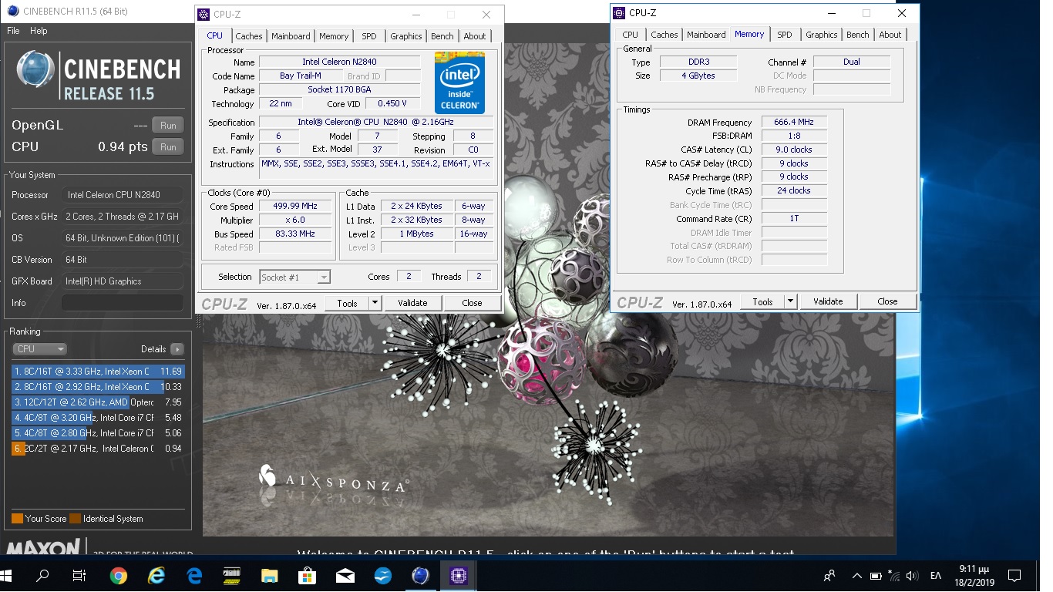Click Close button in right CPU-Z

coord(887,301)
